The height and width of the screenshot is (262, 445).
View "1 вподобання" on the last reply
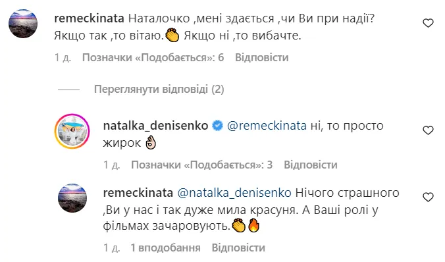165,248
